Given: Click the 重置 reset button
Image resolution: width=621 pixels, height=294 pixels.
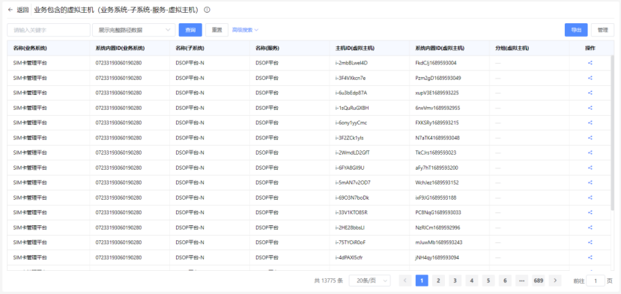Looking at the screenshot, I should (216, 30).
